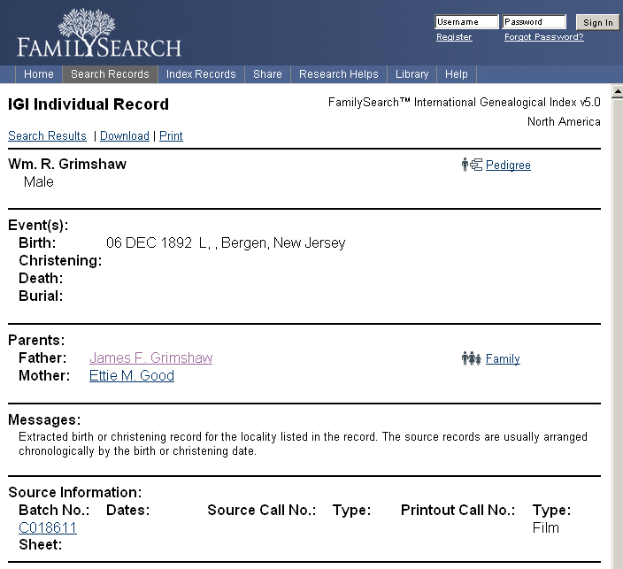Click the Register link

454,37
